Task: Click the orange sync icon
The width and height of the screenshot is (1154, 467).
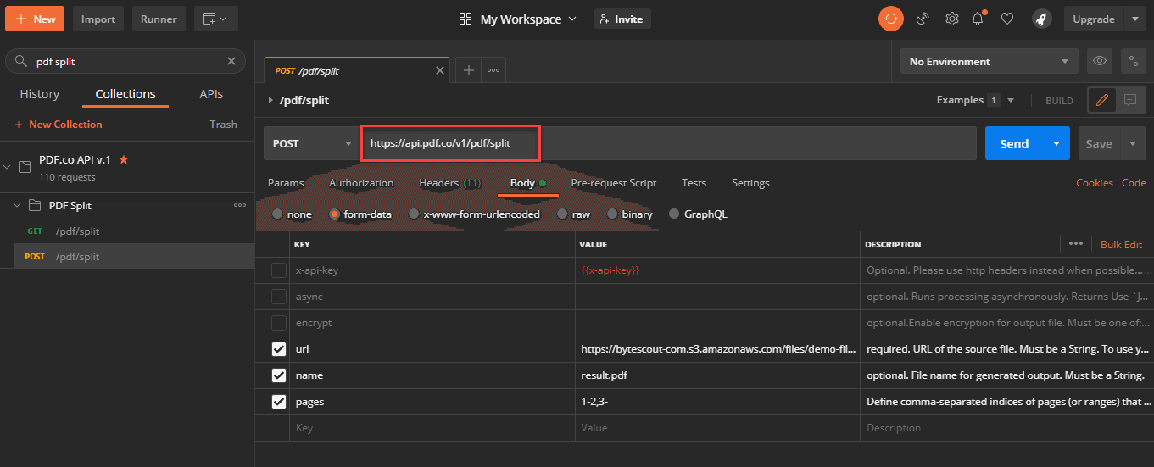Action: [x=890, y=19]
